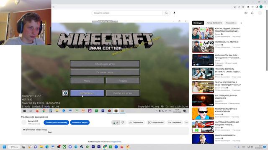Switch to Chrome in the taskbar
Viewport: 268px width, 150px height.
tap(105, 147)
